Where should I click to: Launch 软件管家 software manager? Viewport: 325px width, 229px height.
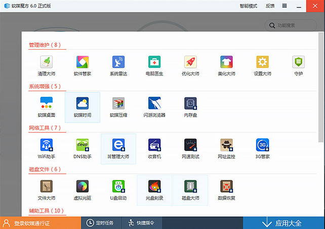pos(83,62)
